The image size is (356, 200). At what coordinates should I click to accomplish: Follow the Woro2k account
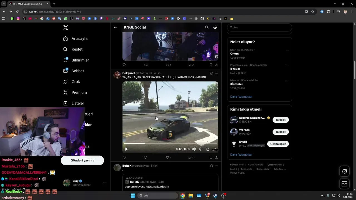[281, 132]
